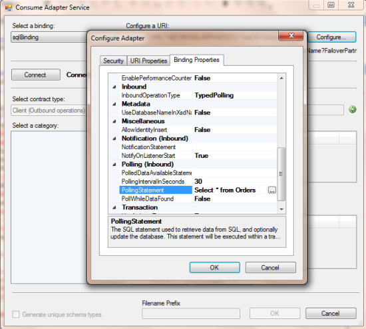Click the property grid scroll up arrow
366x329 pixels.
point(281,78)
